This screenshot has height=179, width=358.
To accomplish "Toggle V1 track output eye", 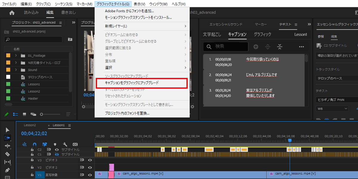I will coord(90,175).
